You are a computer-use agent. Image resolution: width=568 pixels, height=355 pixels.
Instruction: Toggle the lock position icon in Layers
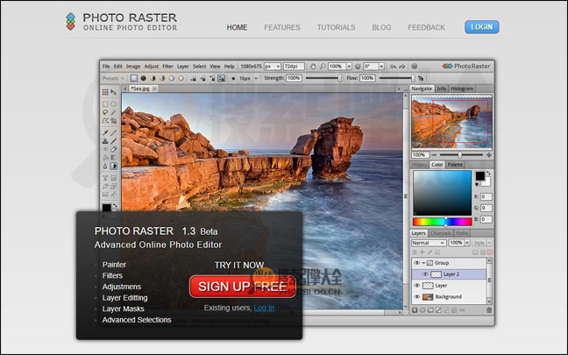point(422,252)
